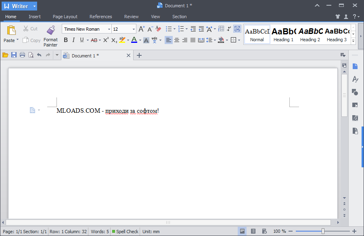Activate the Format Painter tool

coord(50,36)
